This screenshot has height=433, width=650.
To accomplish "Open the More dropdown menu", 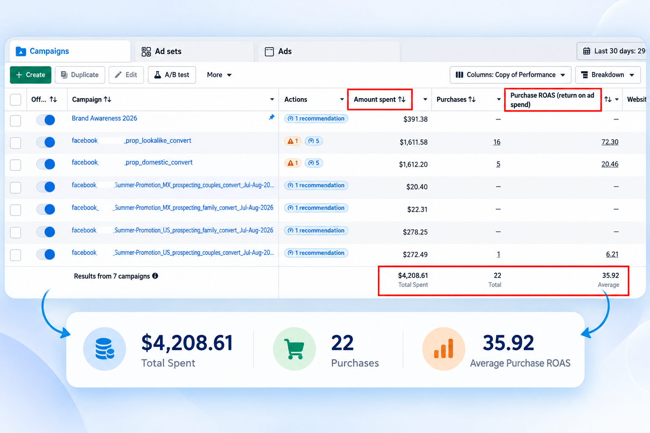I will (x=219, y=75).
